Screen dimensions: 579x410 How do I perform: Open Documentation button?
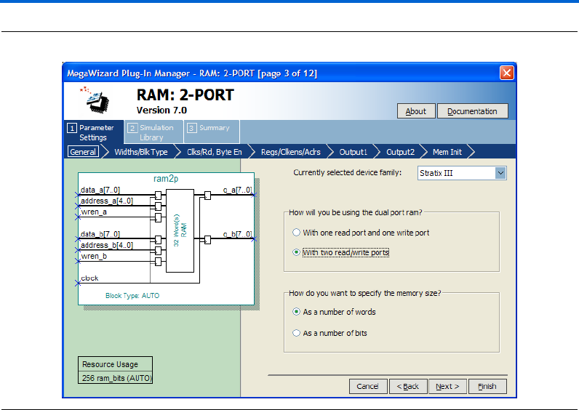click(x=472, y=111)
